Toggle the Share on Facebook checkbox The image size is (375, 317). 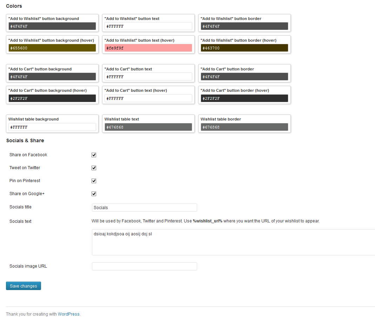coord(94,155)
